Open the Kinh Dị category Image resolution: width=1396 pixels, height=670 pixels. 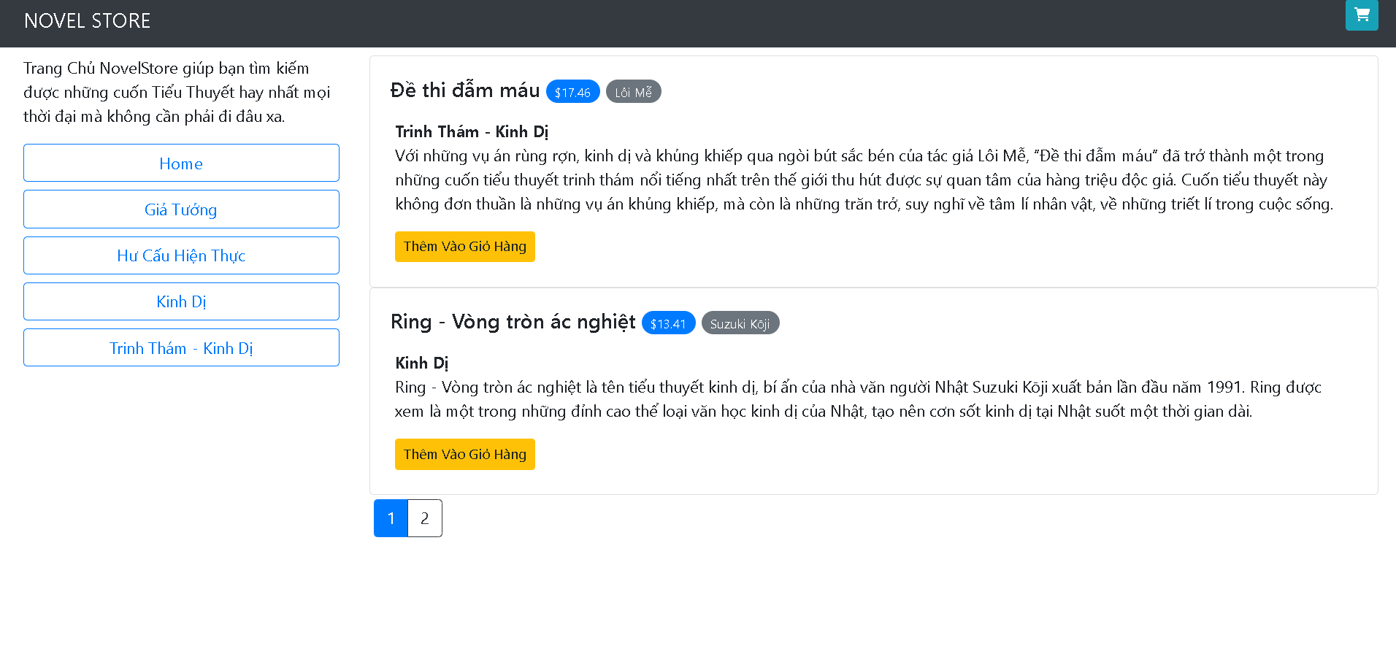181,301
